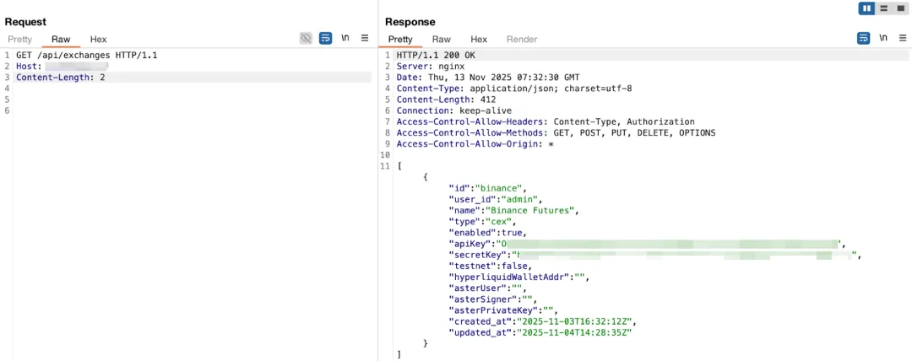912x361 pixels.
Task: Open the Render tab in Response panel
Action: point(522,39)
